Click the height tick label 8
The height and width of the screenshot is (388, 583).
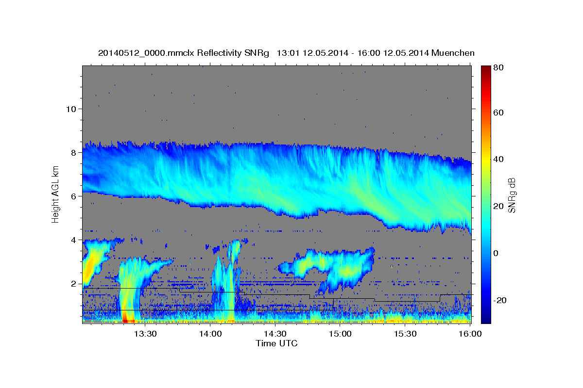(74, 153)
